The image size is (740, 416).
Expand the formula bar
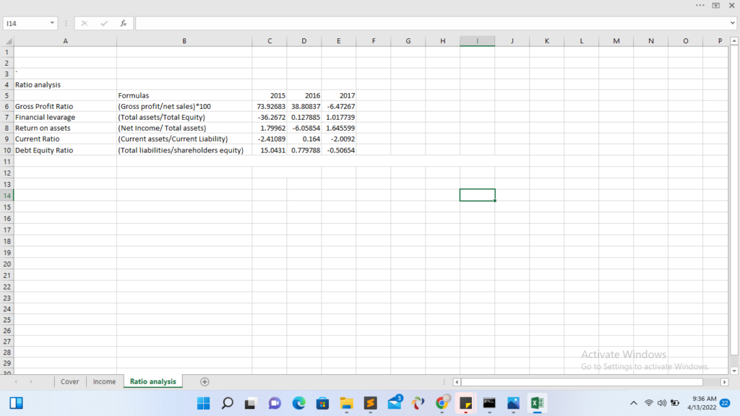coord(733,24)
